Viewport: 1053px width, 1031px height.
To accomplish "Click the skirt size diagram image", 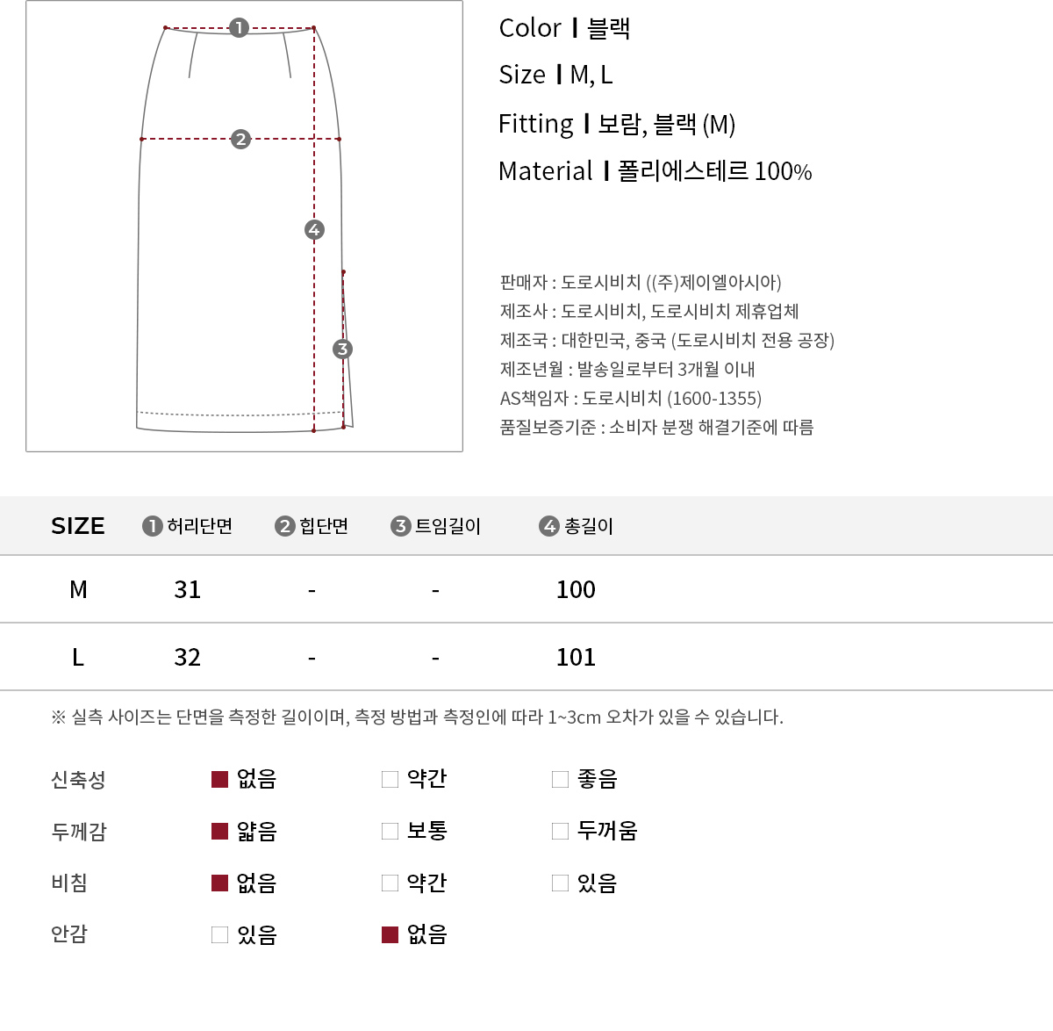I will 244,227.
